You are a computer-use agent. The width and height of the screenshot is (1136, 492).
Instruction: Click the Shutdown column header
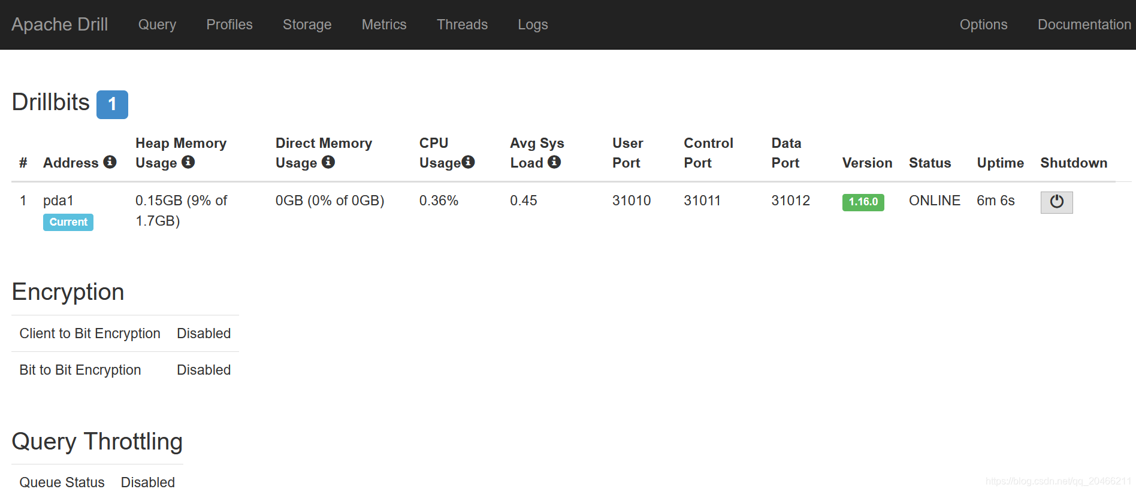(x=1074, y=163)
